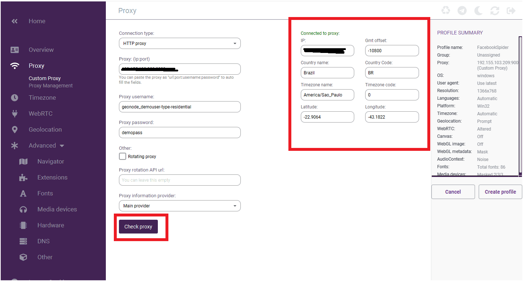Click the Create profile button
Screen dimensions: 523x281
coord(500,192)
